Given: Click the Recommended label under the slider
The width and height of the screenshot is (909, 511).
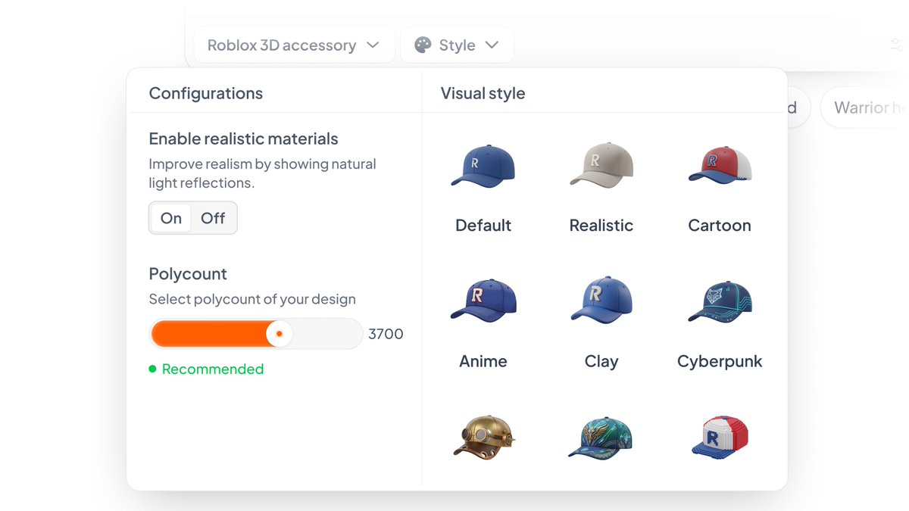Looking at the screenshot, I should [x=212, y=369].
